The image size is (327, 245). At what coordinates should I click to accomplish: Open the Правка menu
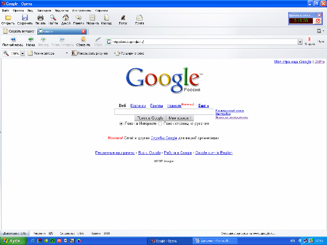point(18,10)
